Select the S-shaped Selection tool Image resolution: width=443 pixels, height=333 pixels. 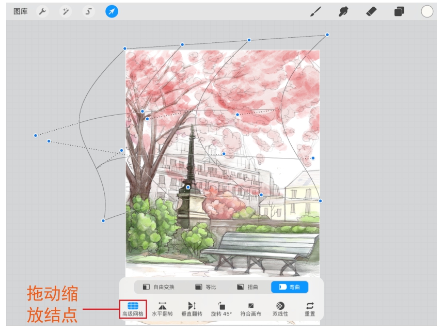89,11
